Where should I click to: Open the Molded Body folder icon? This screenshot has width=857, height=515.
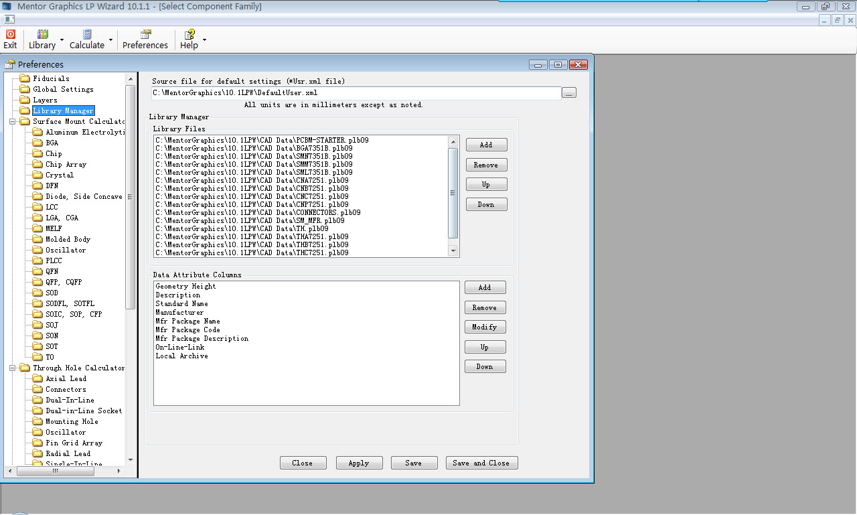pos(37,239)
